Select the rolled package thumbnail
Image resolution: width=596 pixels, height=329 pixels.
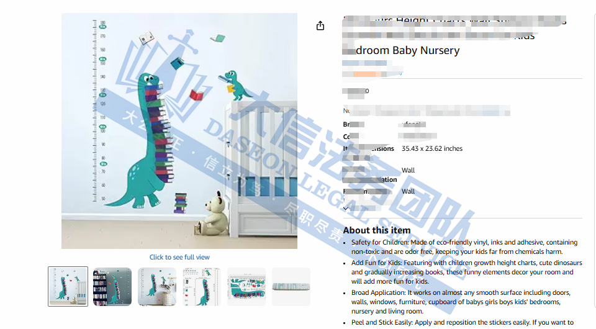click(x=291, y=286)
